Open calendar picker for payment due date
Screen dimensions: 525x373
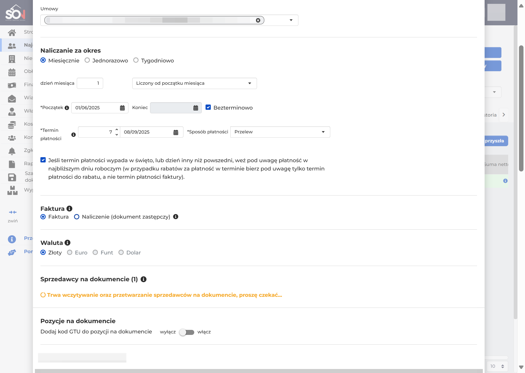(176, 132)
